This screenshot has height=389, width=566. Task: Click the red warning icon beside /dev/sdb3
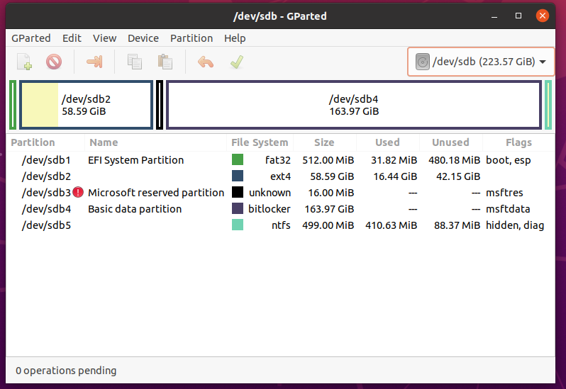point(78,193)
